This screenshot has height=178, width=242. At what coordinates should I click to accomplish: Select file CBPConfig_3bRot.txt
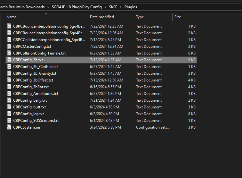point(31,87)
